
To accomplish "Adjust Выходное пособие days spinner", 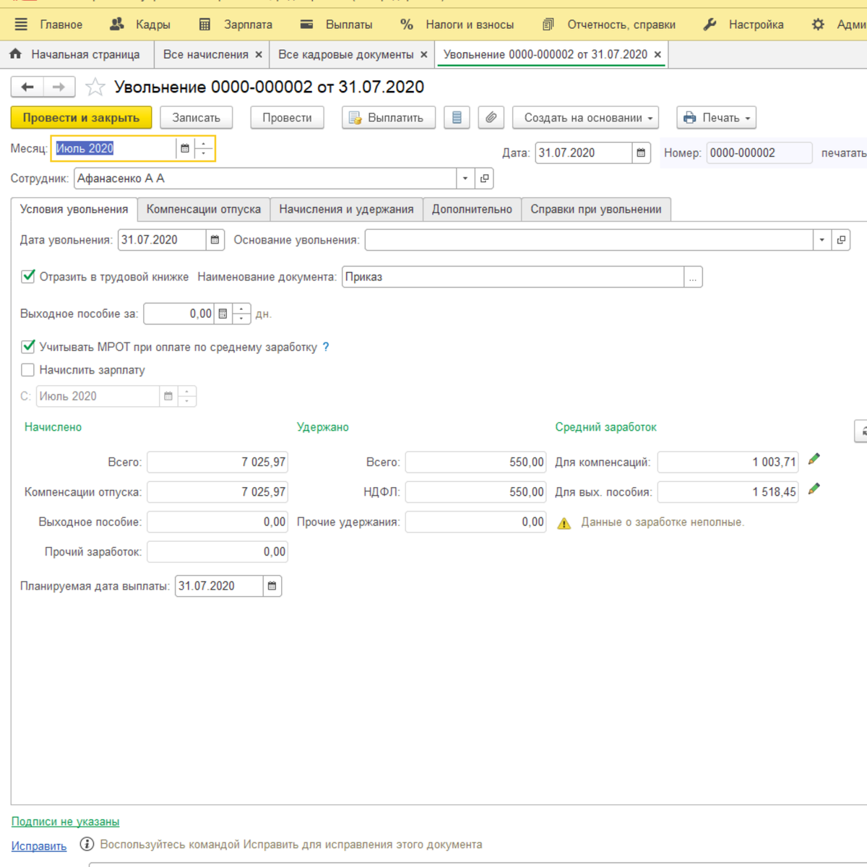I will pos(241,314).
